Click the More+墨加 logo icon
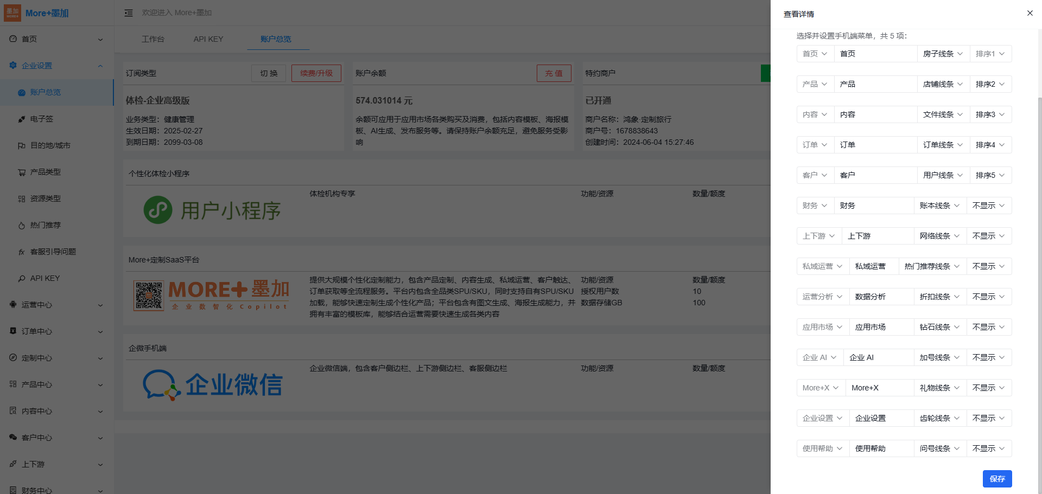The image size is (1042, 494). click(x=12, y=13)
